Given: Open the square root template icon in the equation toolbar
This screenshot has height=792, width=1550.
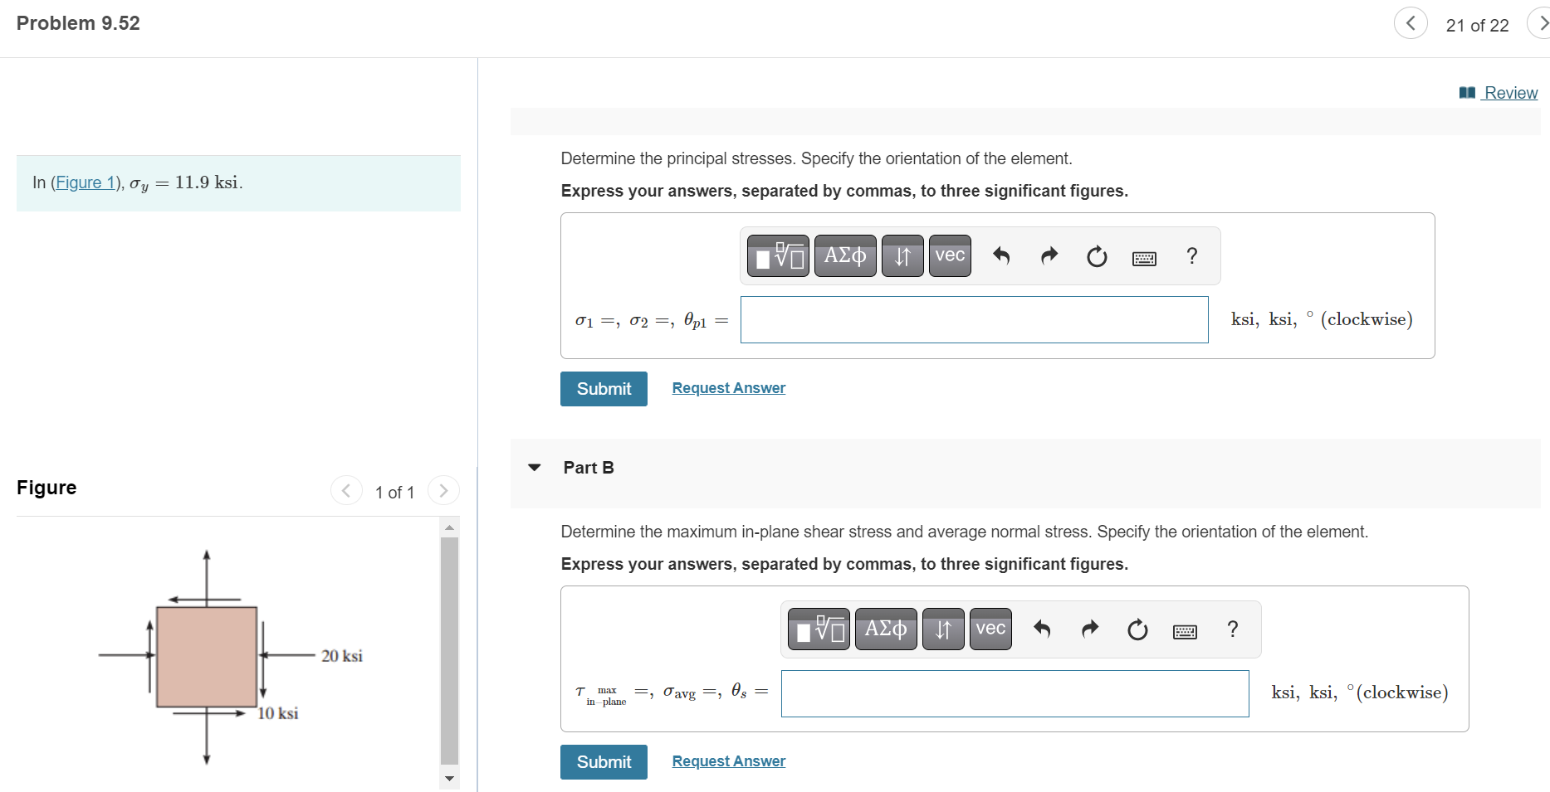Looking at the screenshot, I should (777, 255).
